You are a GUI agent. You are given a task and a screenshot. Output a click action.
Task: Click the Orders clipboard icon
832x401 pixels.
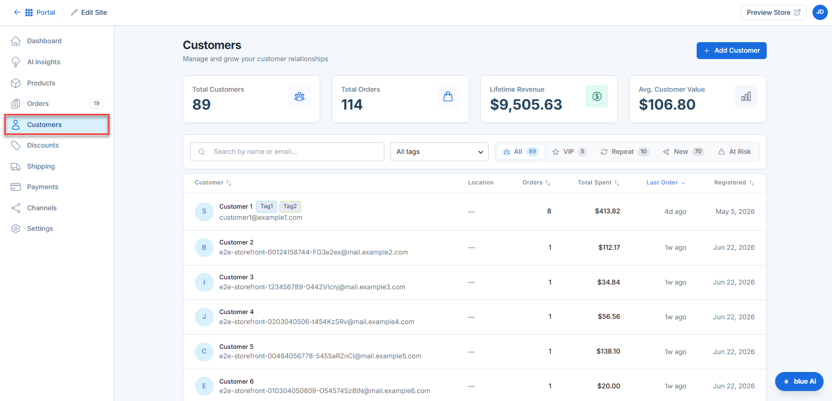16,104
